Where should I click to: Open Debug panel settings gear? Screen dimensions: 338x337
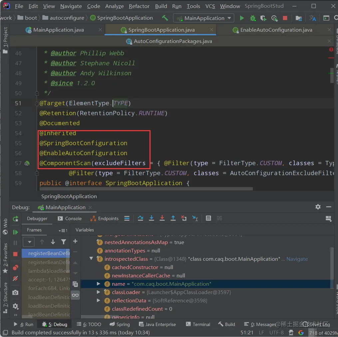(x=318, y=207)
